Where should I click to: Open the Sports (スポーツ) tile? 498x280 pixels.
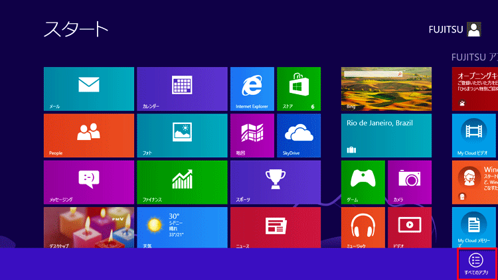coord(276,182)
